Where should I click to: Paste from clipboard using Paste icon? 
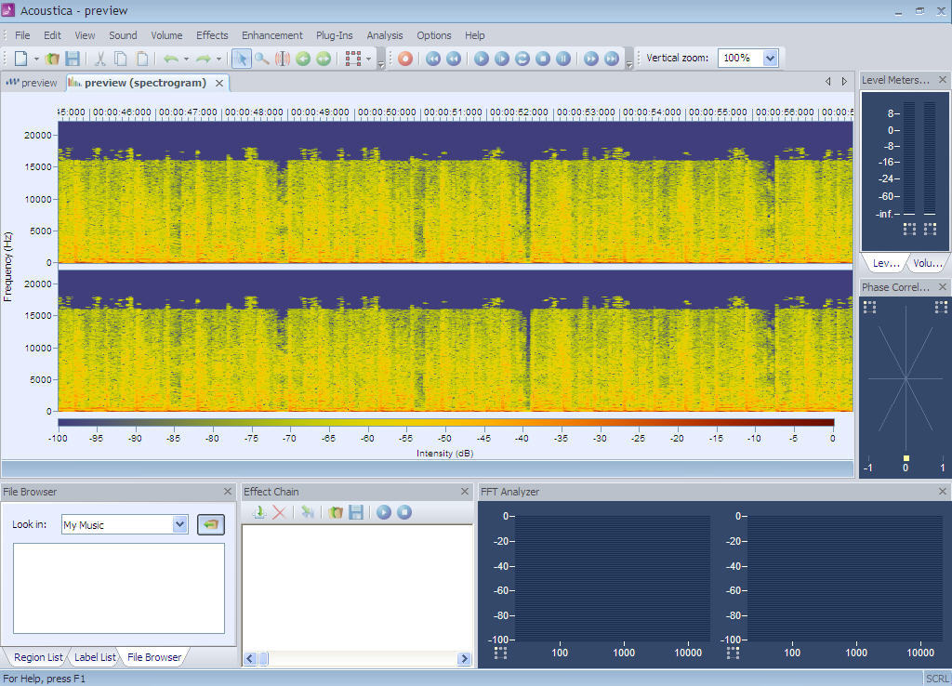coord(141,59)
